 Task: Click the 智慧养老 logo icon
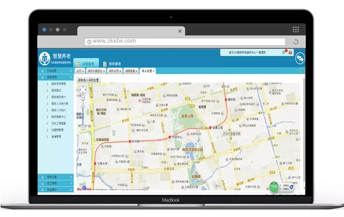(45, 58)
